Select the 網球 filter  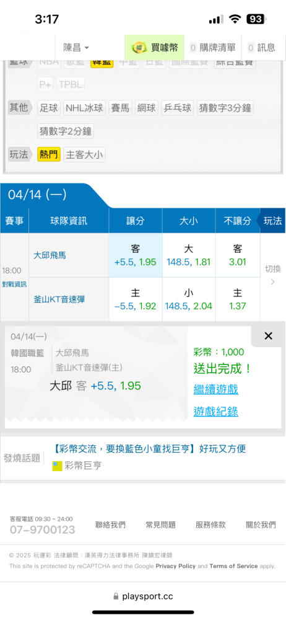coord(146,108)
